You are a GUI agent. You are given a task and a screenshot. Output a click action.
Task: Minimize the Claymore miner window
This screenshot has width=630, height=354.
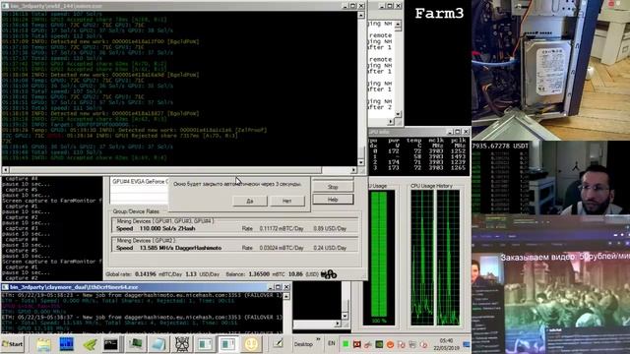click(271, 287)
